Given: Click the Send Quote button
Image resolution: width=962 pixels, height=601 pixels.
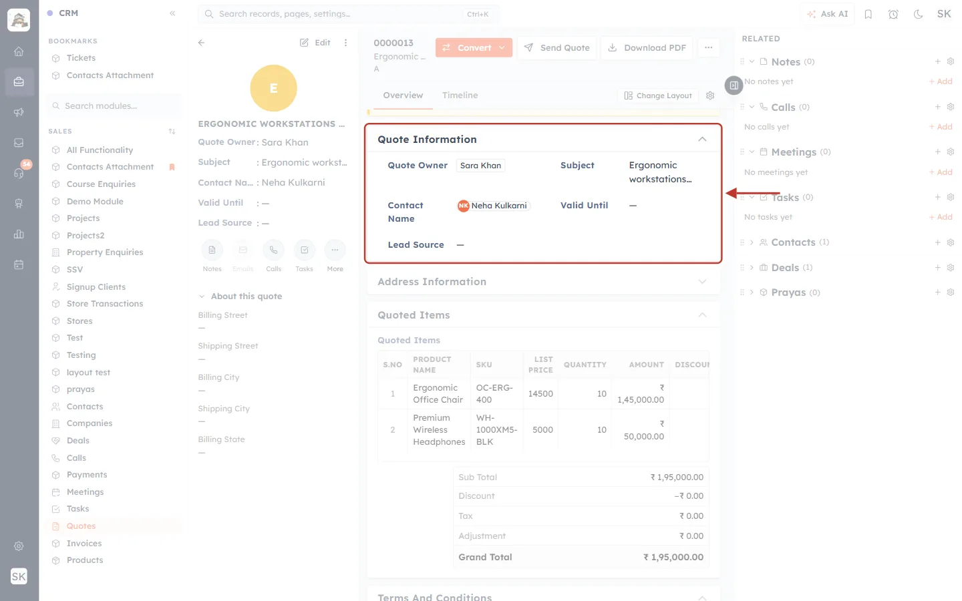Looking at the screenshot, I should pos(557,48).
